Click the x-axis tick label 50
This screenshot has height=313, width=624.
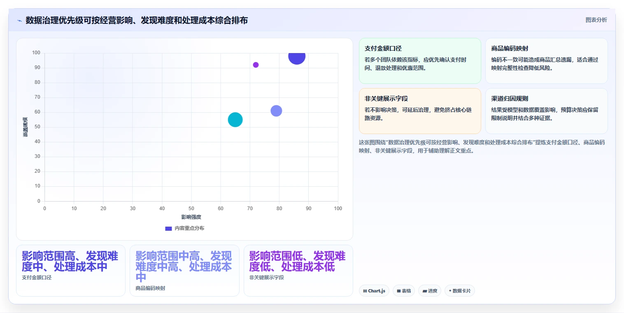tap(191, 209)
